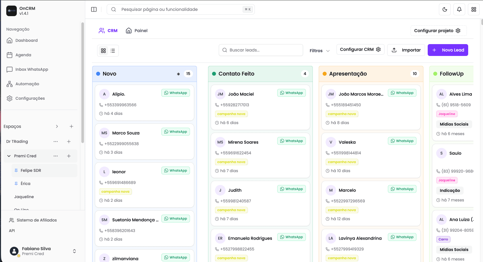Screen dimensions: 483x262
Task: Click plus icon beside Dr TRading
Action: [x=69, y=142]
